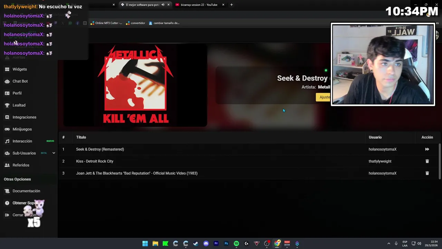Click the microphone tray icon

pos(396,243)
